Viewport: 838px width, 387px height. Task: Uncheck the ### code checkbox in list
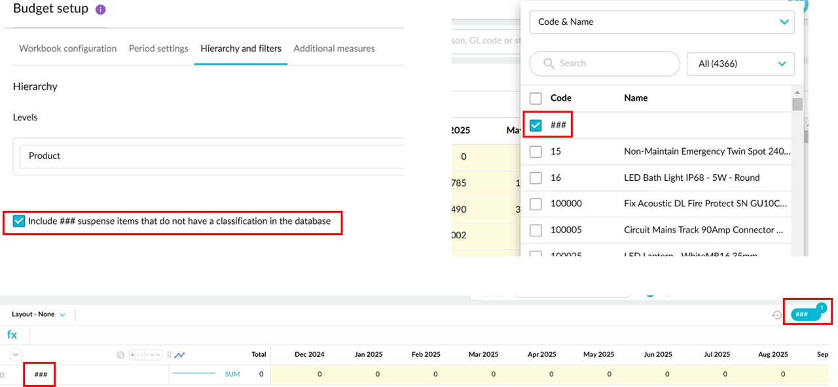(x=536, y=125)
